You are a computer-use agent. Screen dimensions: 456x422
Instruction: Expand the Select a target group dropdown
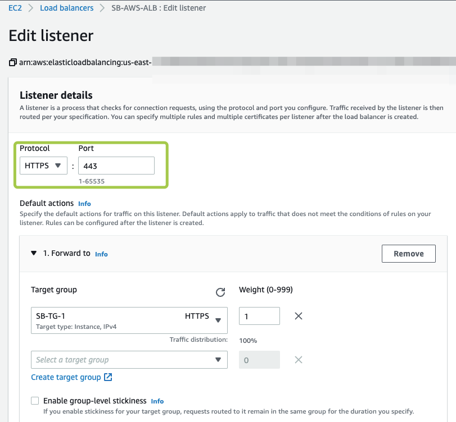(129, 360)
